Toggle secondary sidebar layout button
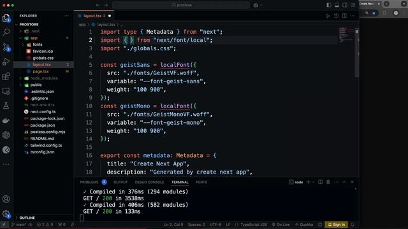This screenshot has height=229, width=408. pyautogui.click(x=345, y=5)
